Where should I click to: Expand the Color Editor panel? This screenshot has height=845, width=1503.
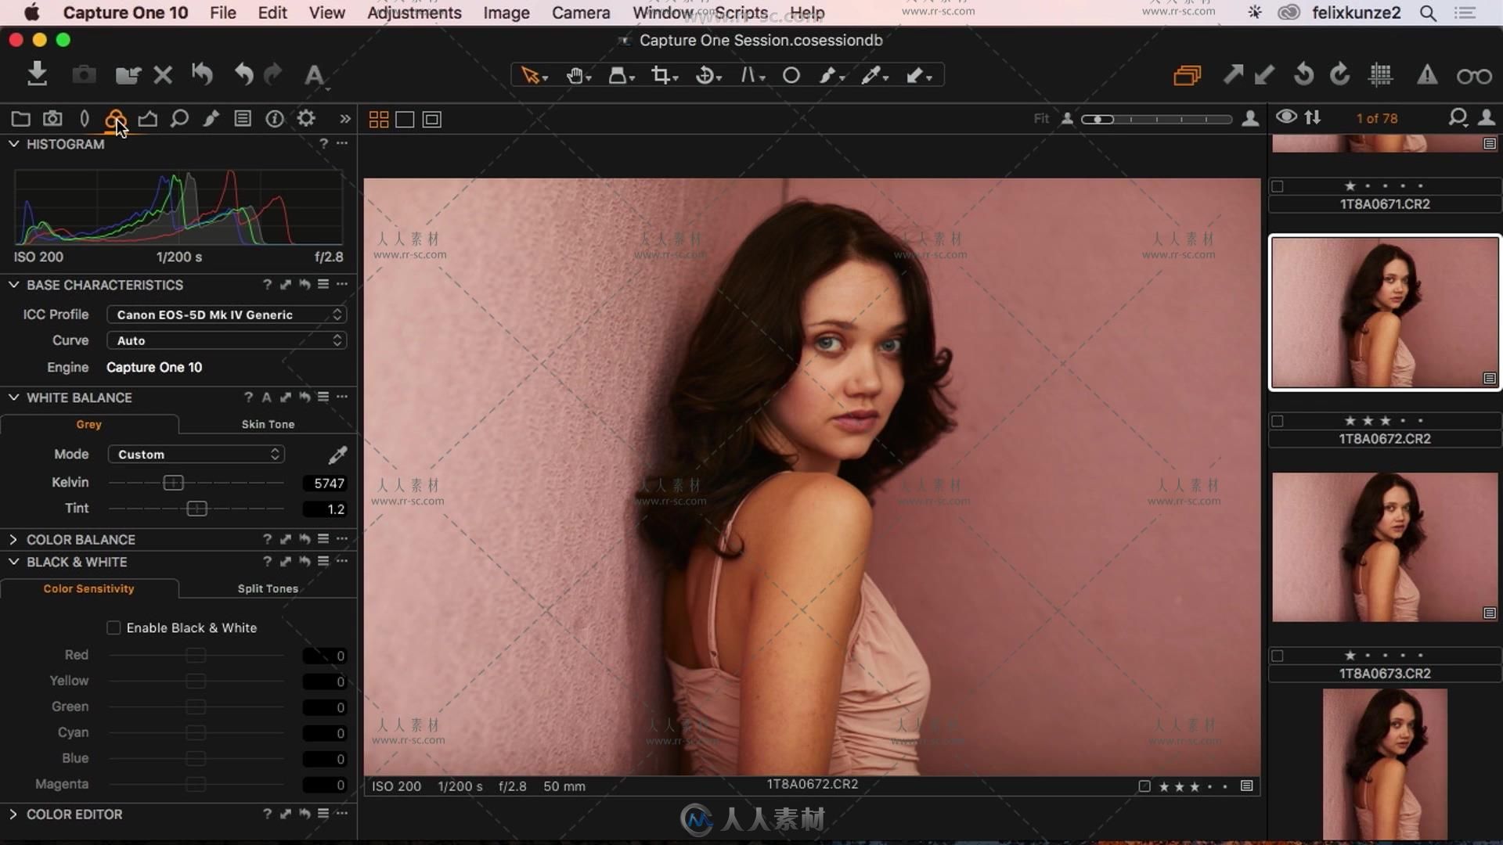[x=13, y=814]
